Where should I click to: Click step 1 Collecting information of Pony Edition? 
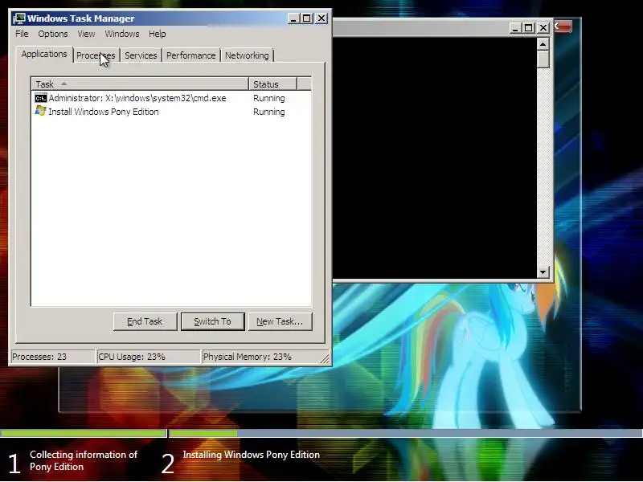[73, 461]
